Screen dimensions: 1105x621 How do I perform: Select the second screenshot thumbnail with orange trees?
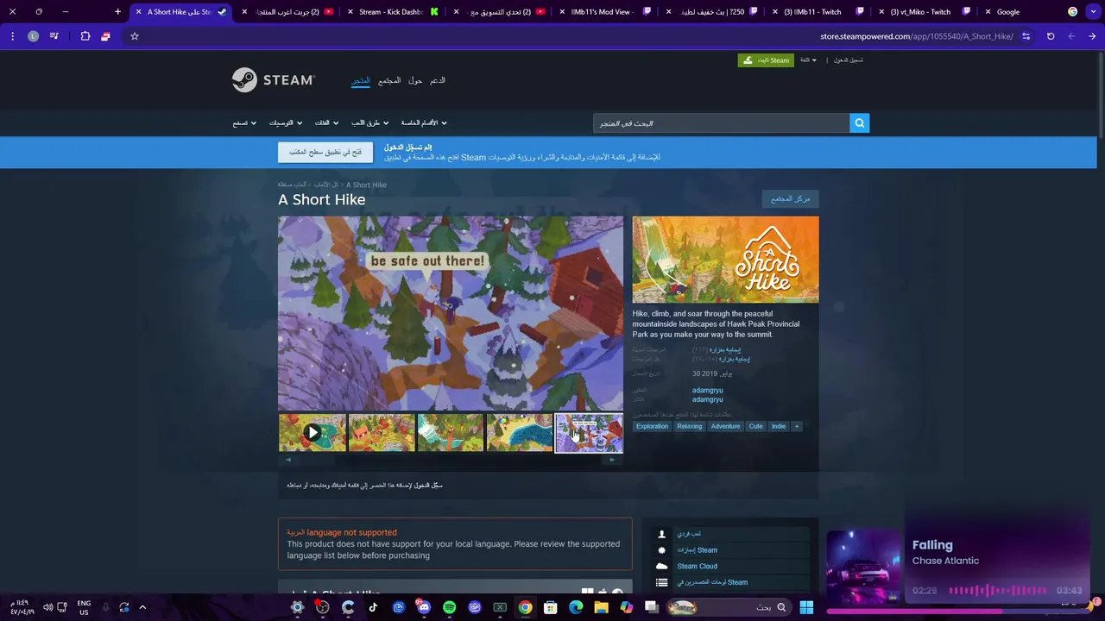(382, 433)
